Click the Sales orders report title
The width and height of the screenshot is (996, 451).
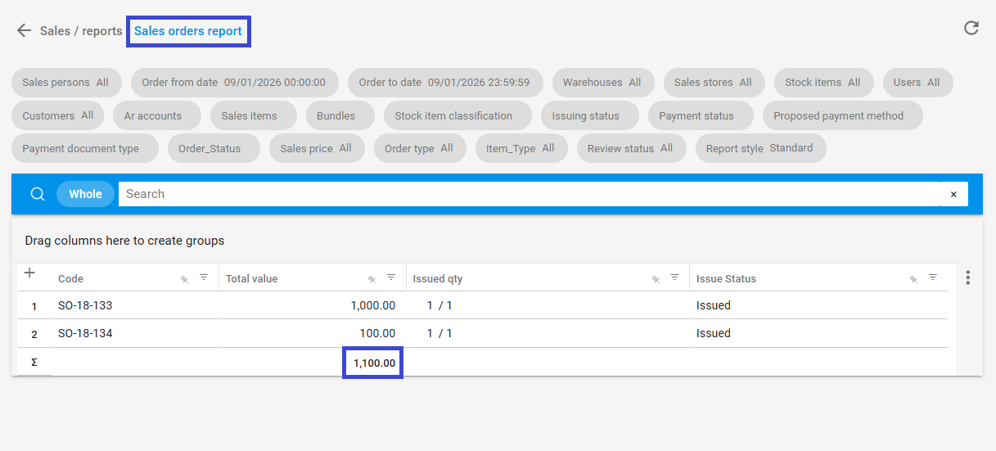click(x=188, y=31)
